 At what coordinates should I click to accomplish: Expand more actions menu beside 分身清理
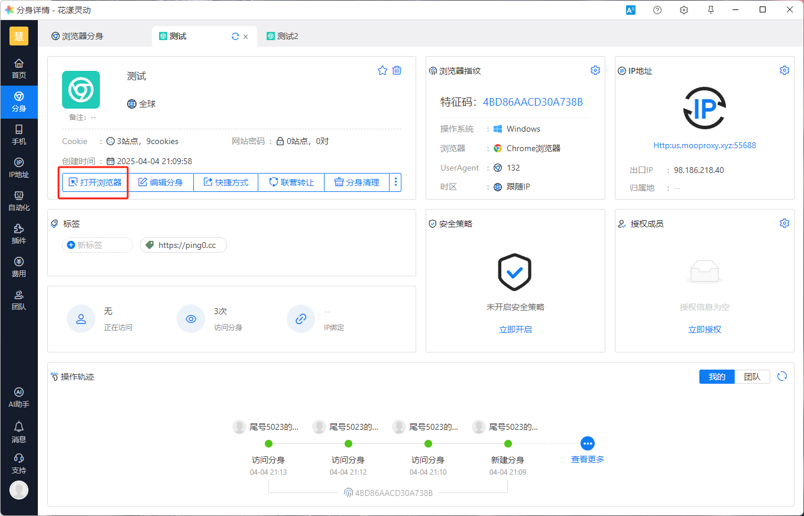[x=395, y=182]
